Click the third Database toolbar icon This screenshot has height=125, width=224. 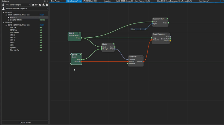pyautogui.click(x=40, y=5)
